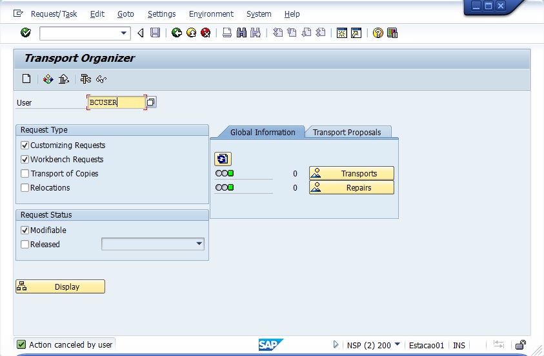Check the Released status checkbox
Screen dimensions: 544x356
25,245
